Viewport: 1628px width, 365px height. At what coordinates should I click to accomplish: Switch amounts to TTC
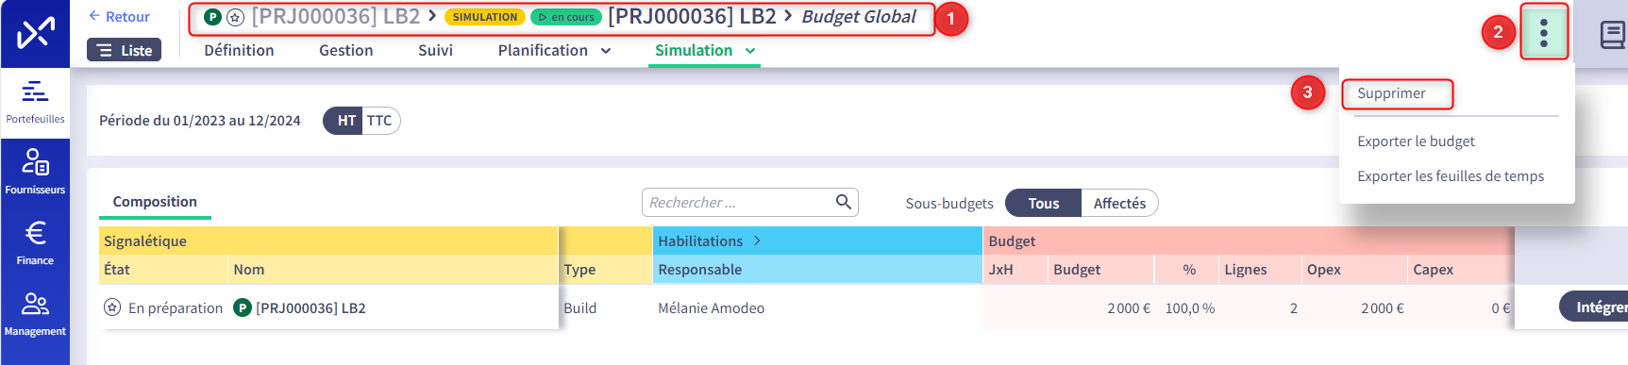pos(379,121)
